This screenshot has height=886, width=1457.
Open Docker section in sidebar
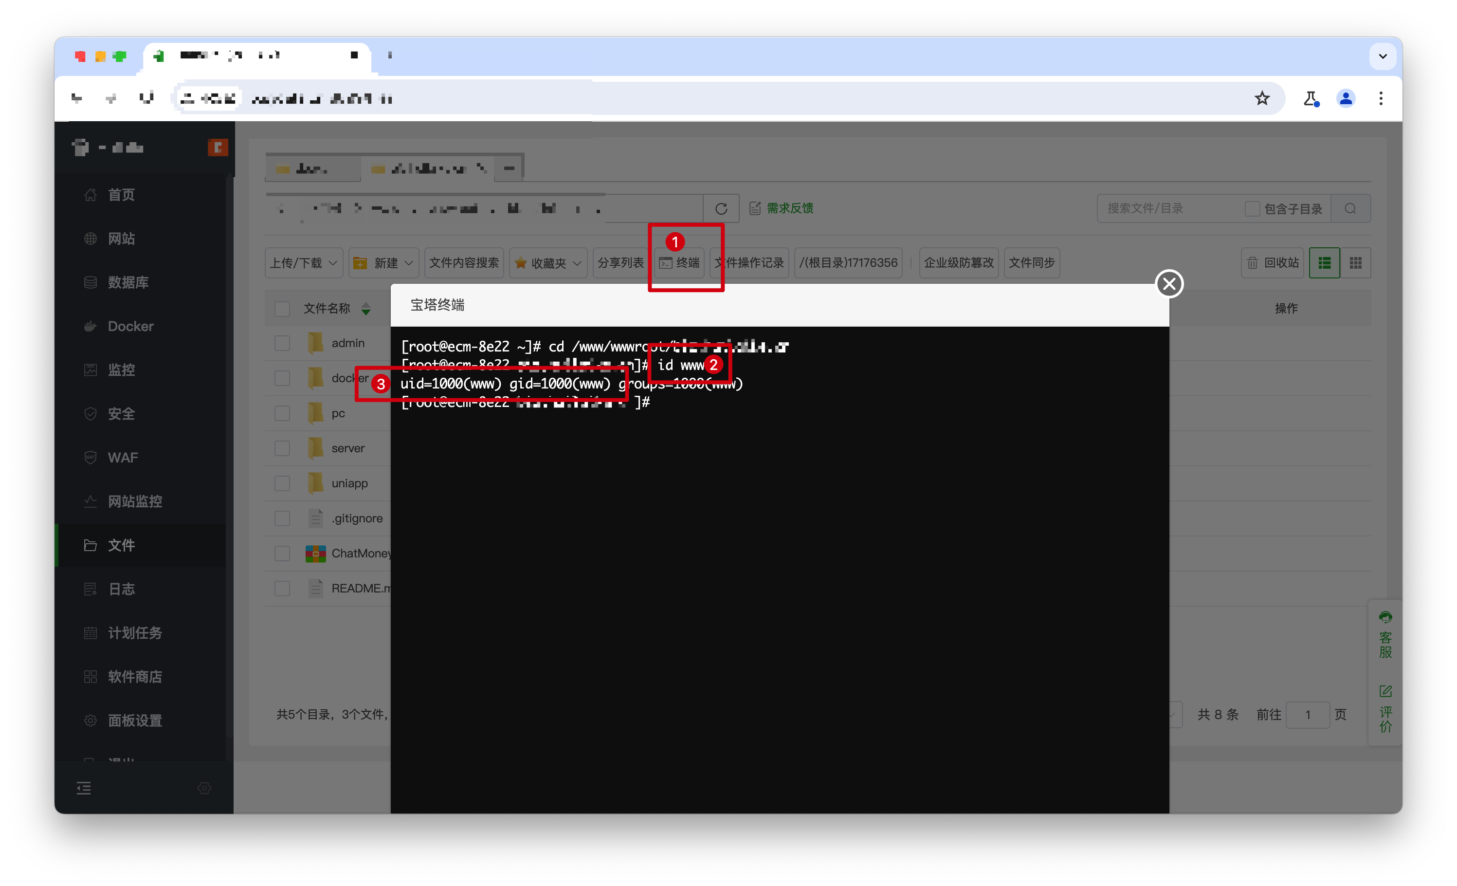click(x=130, y=326)
